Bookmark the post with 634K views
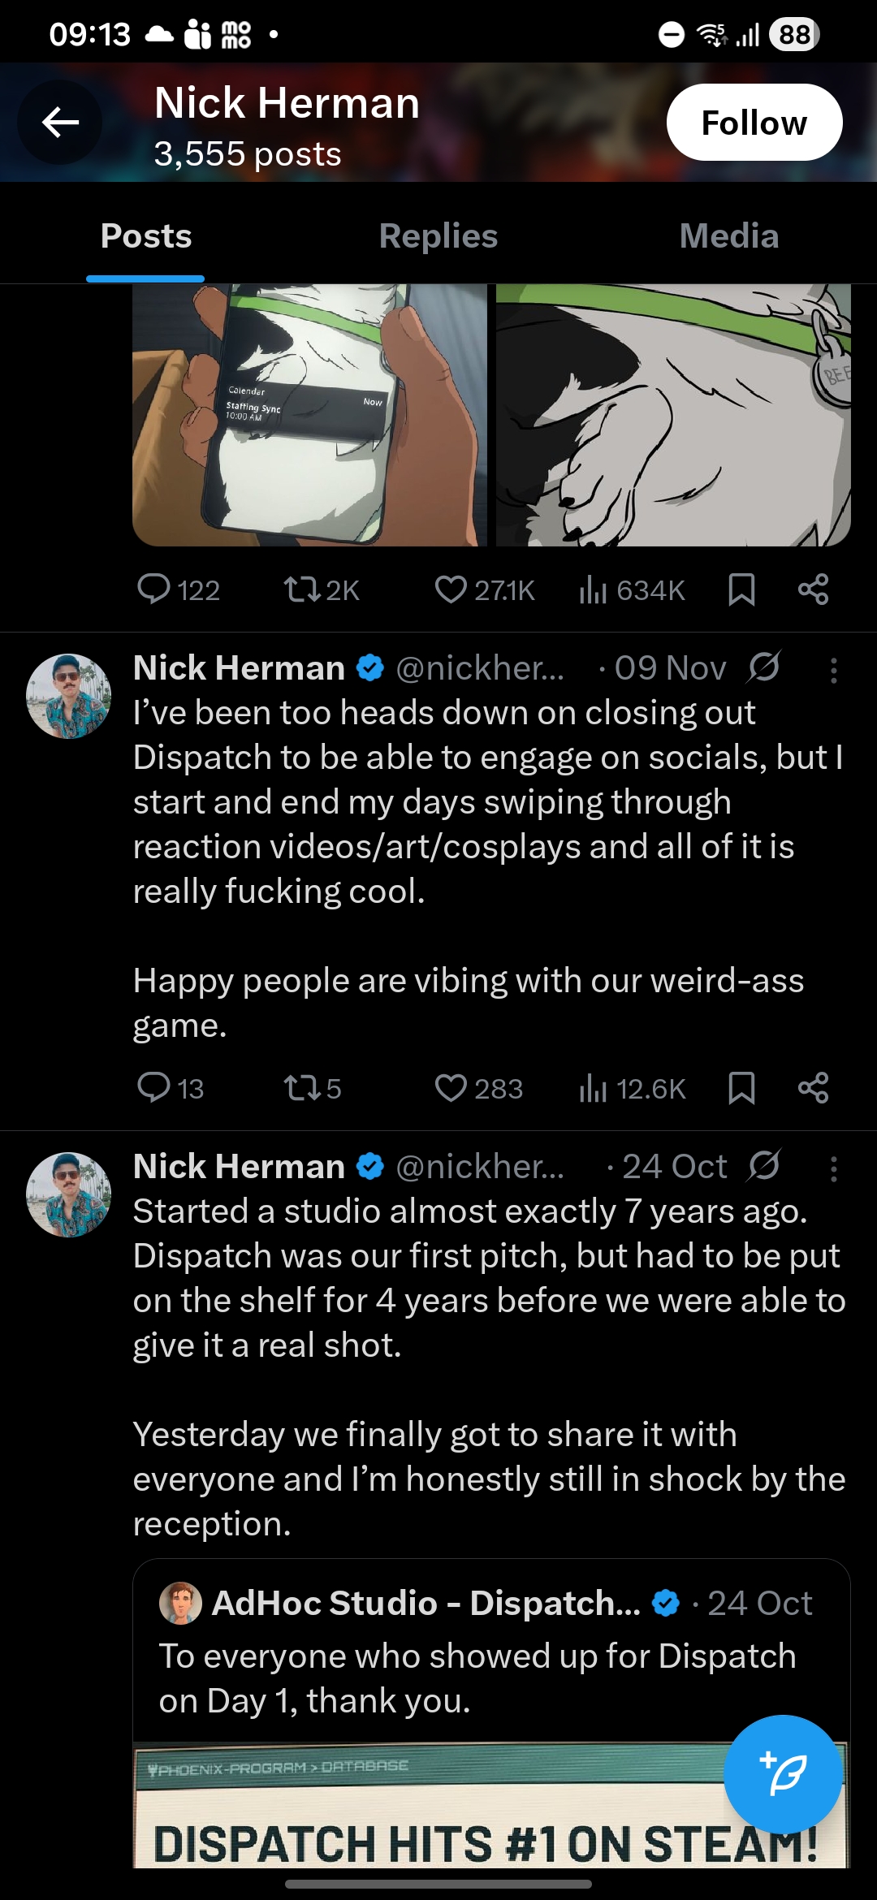Screen dimensions: 877x1900 (x=741, y=589)
